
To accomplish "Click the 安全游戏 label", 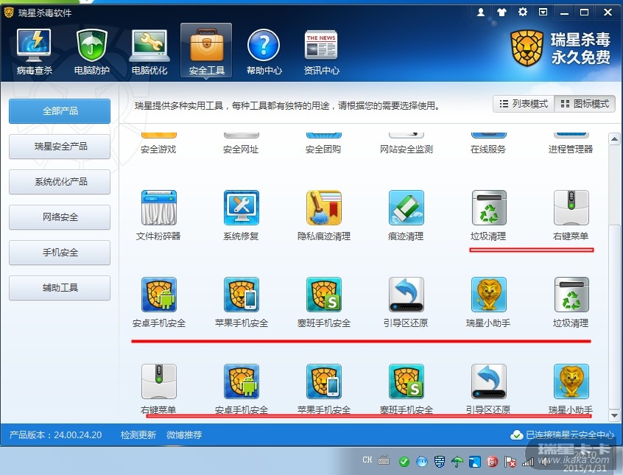I will [x=158, y=149].
